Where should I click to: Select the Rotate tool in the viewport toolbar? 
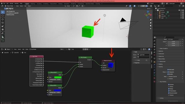[3, 23]
